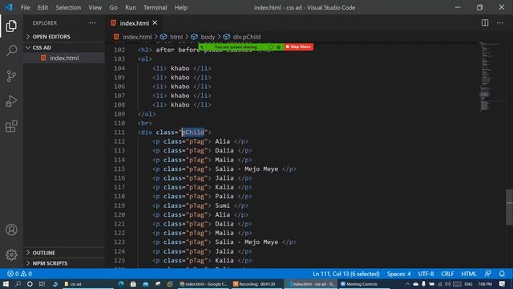Open Microsoft Edge from the taskbar
The width and height of the screenshot is (513, 289).
point(121,283)
